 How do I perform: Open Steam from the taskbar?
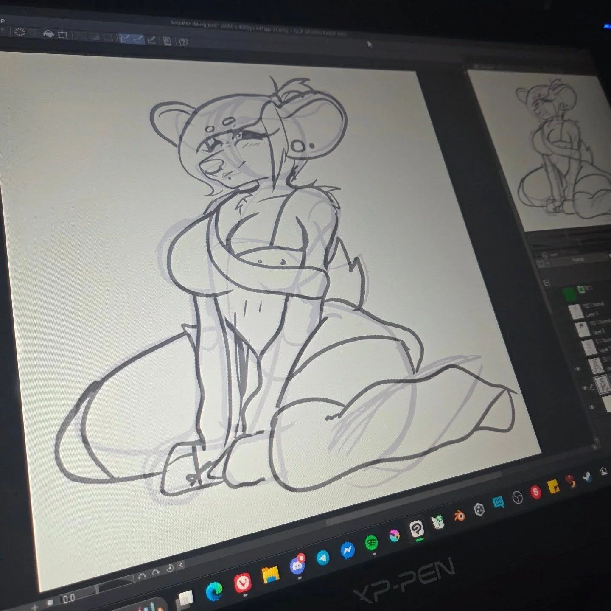pos(588,476)
